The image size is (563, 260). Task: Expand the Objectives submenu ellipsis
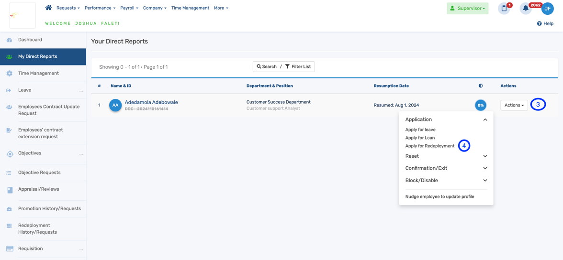point(81,154)
